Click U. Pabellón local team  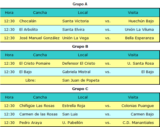(x=72, y=123)
